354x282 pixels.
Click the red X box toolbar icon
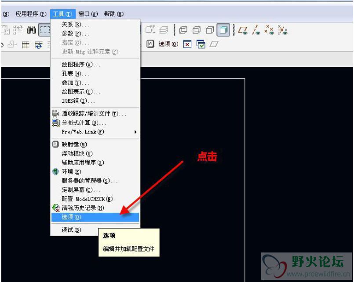click(x=187, y=44)
